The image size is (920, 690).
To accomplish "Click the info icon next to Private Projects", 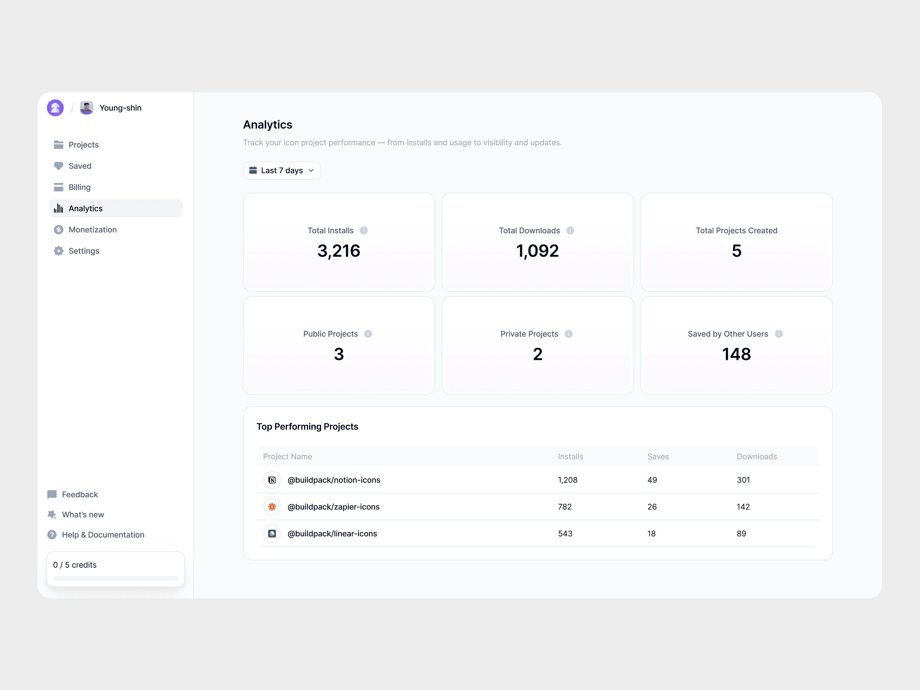I will click(x=569, y=334).
